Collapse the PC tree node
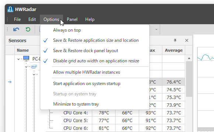The width and height of the screenshot is (214, 132). click(18, 59)
